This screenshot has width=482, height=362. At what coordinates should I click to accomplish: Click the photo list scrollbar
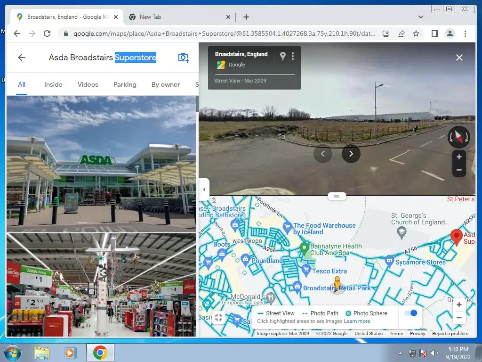pyautogui.click(x=197, y=104)
